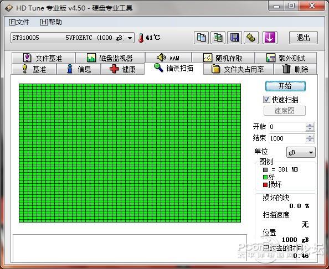
Task: Click the 1000 gB position value
Action: [295, 240]
